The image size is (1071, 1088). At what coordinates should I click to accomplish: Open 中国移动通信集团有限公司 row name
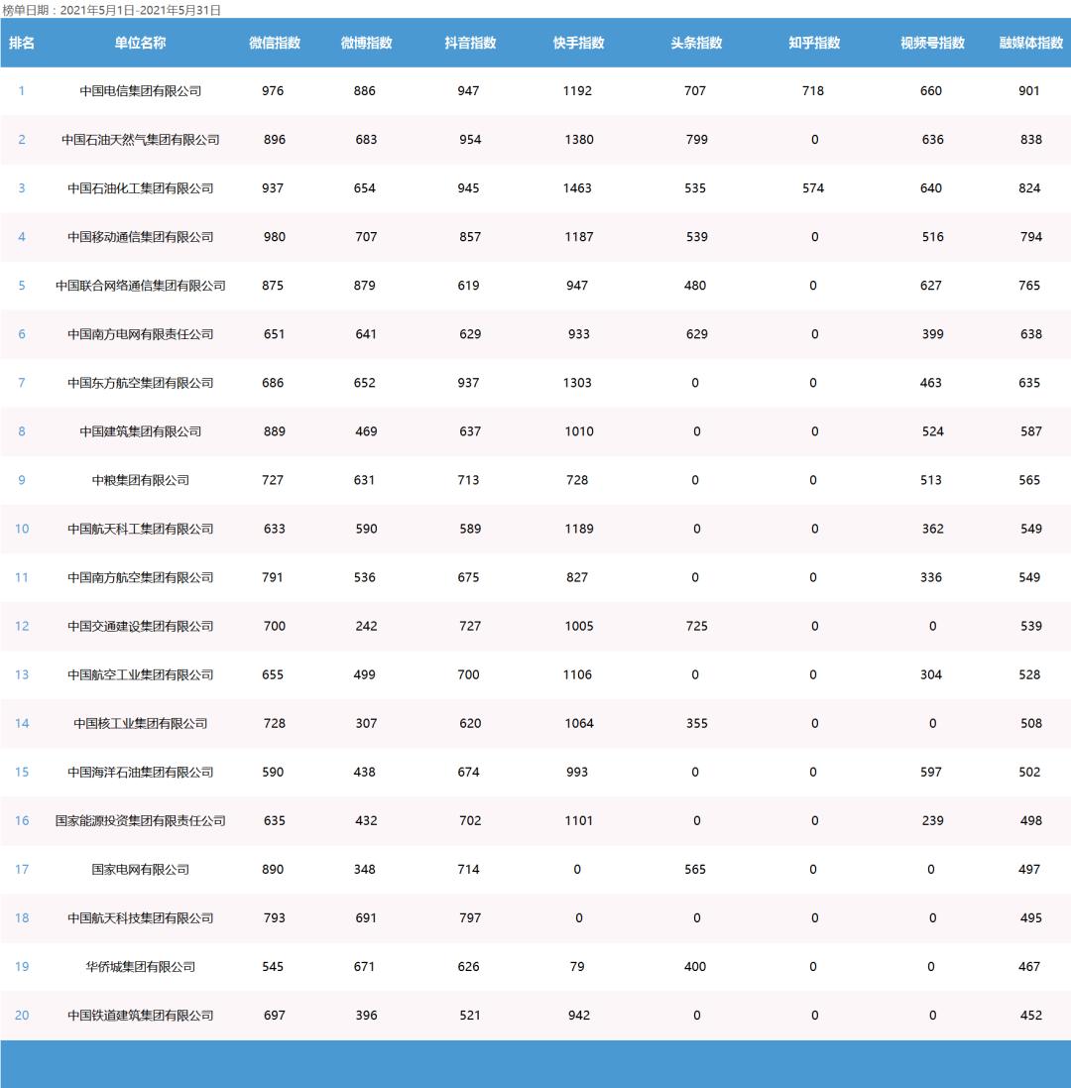click(140, 237)
